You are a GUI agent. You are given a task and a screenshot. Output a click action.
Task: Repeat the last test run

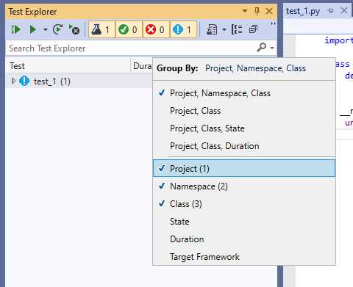coord(58,29)
